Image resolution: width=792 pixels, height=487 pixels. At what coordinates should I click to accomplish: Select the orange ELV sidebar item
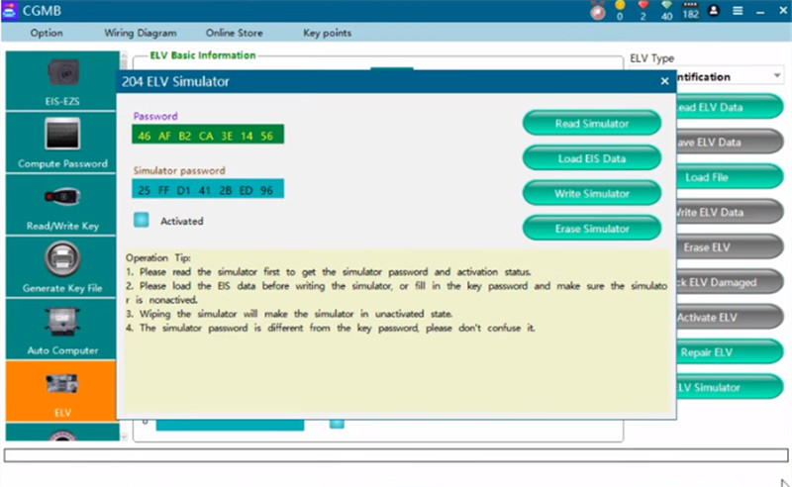click(61, 391)
